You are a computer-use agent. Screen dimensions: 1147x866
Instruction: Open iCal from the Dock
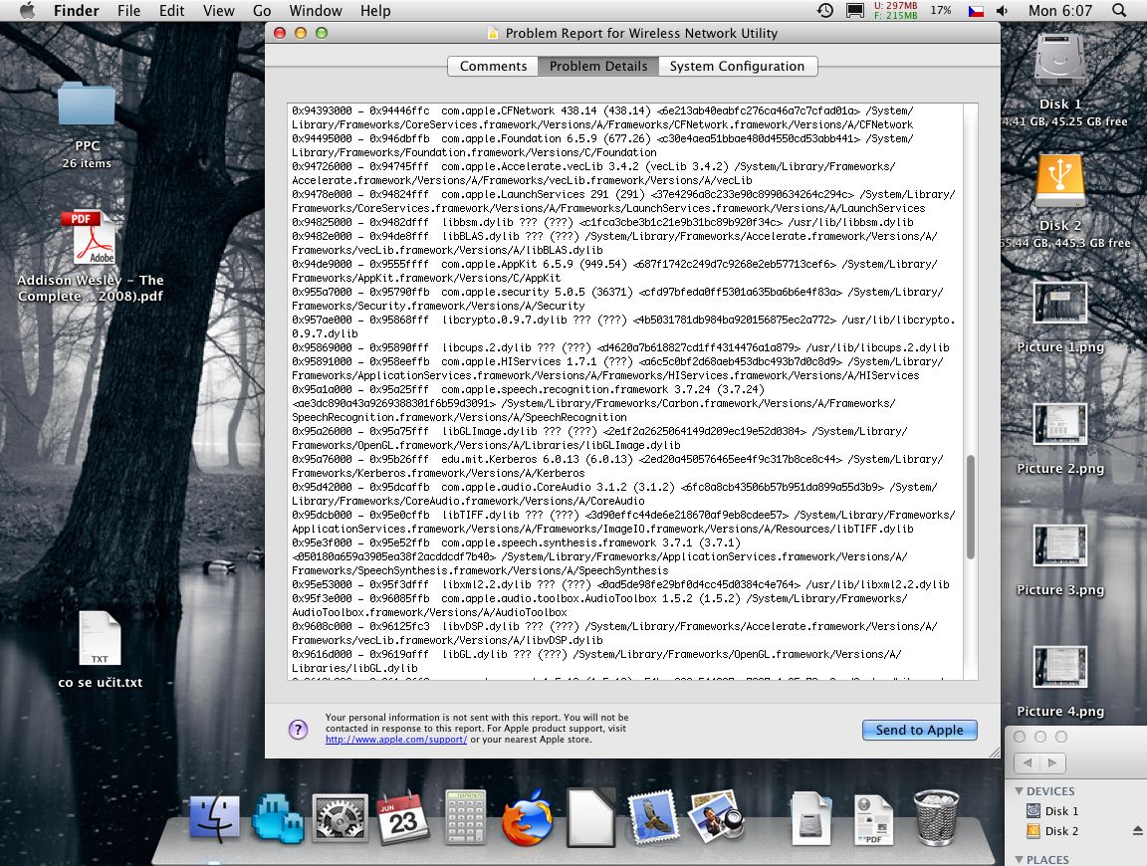coord(402,818)
